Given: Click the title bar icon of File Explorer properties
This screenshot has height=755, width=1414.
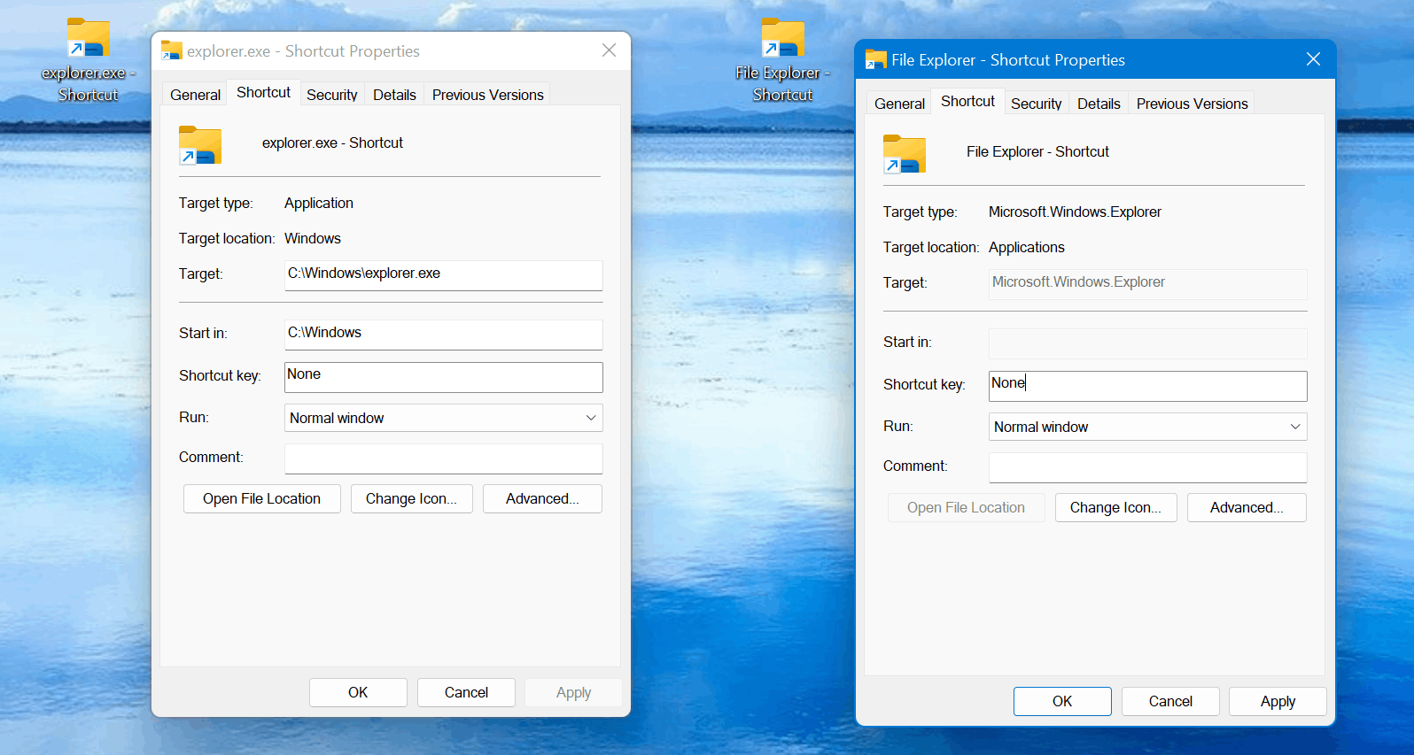Looking at the screenshot, I should point(876,60).
